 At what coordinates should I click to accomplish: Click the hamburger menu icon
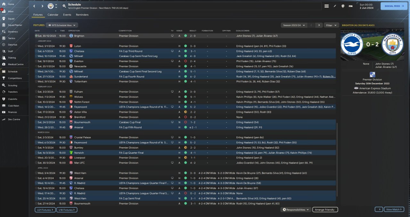pos(326,6)
